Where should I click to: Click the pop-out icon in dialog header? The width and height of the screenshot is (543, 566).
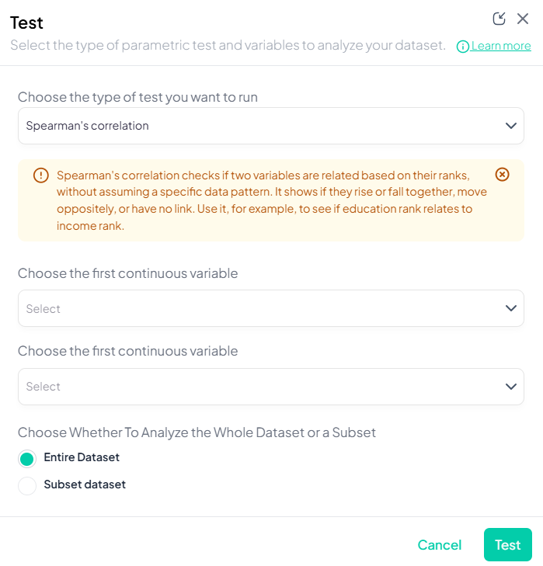[499, 19]
